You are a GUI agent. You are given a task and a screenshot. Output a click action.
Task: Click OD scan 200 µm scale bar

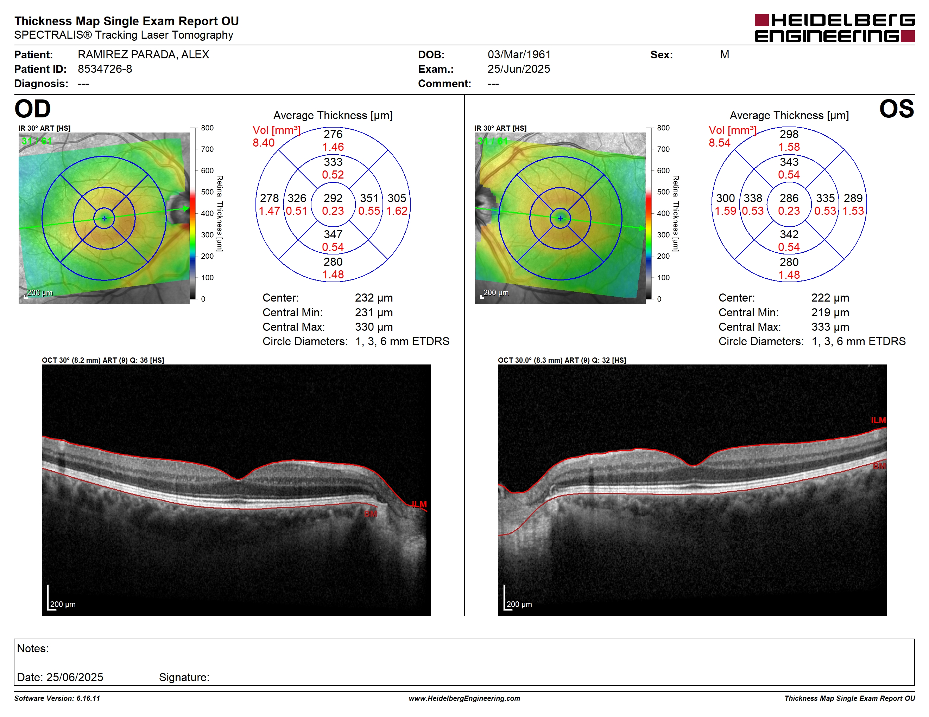61,598
